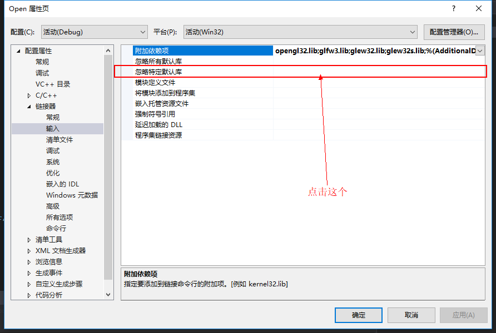
Task: Collapse the 链接器 tree node
Action: coord(29,107)
